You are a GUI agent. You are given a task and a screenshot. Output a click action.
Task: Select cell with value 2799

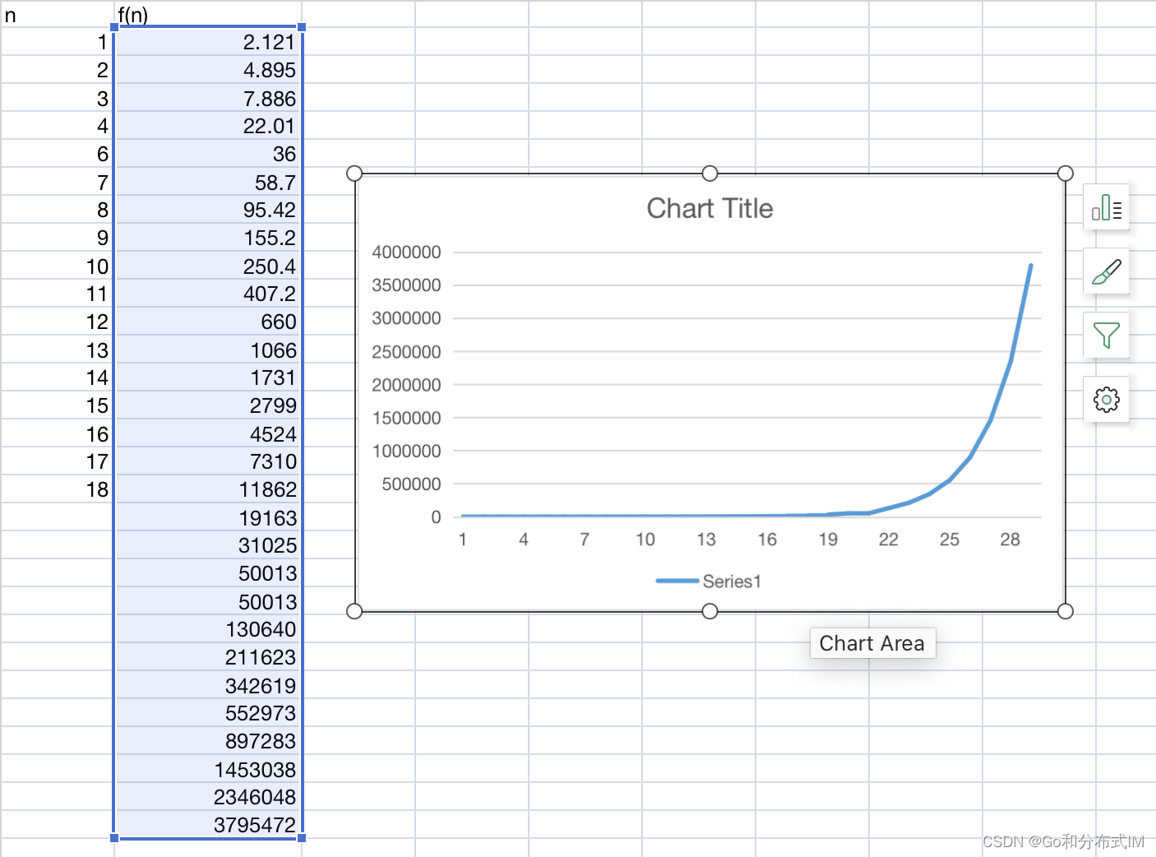pos(208,405)
